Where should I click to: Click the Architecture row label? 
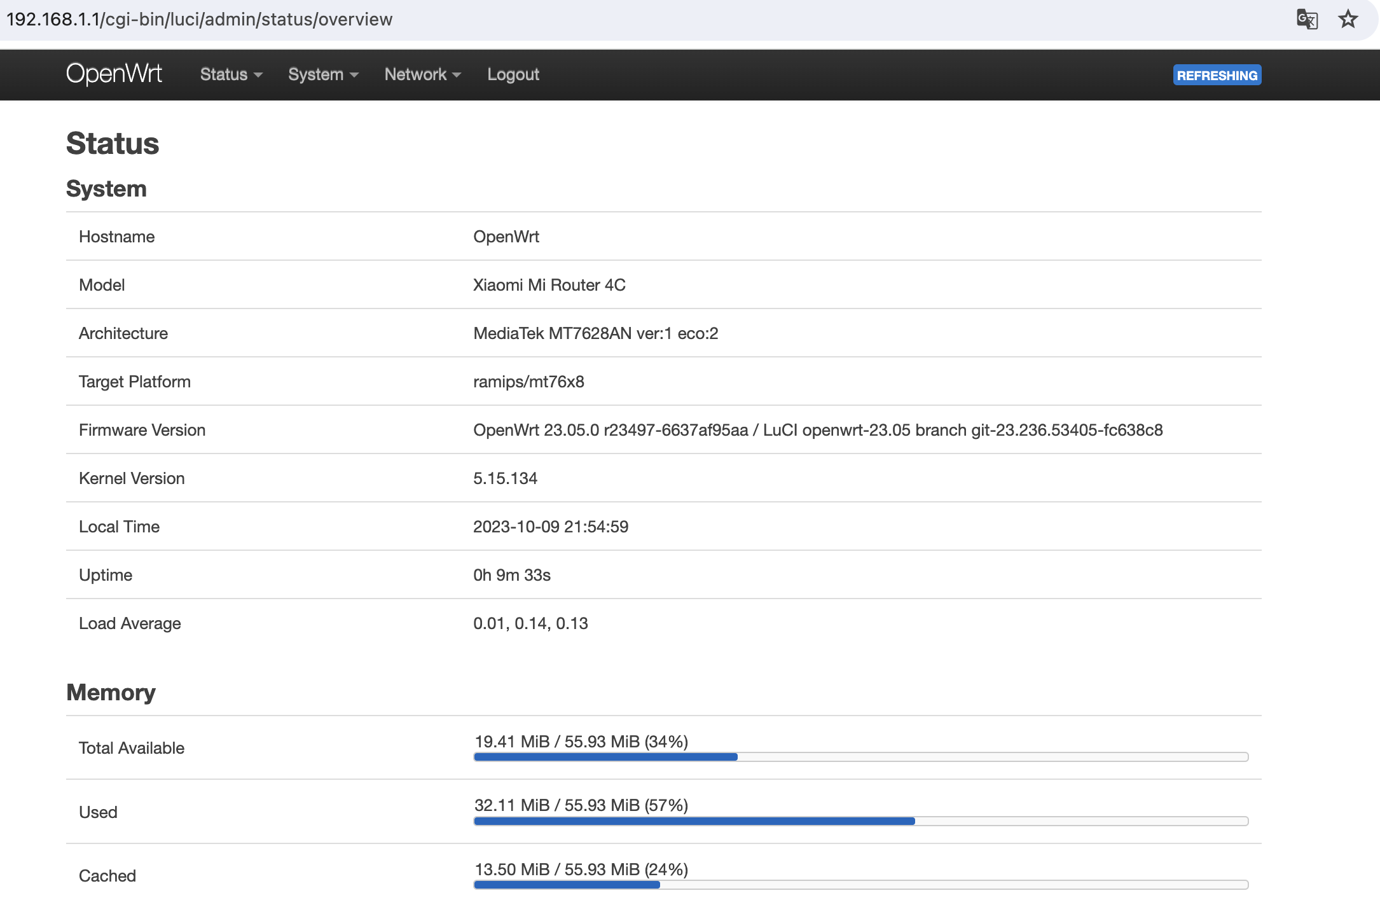(123, 333)
